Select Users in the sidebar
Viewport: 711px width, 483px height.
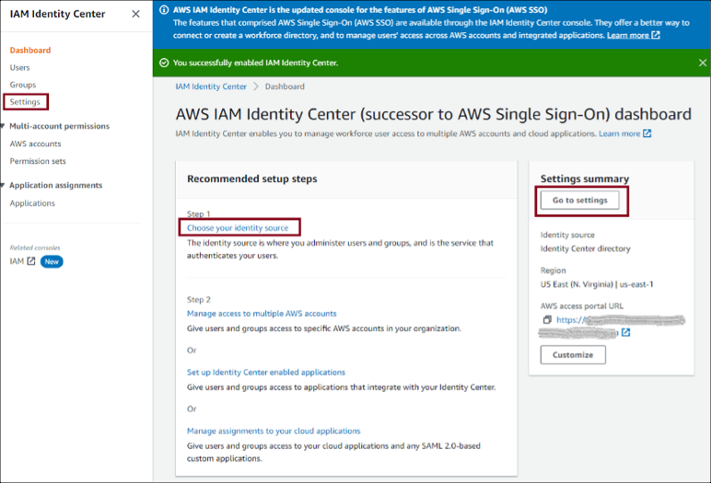19,67
